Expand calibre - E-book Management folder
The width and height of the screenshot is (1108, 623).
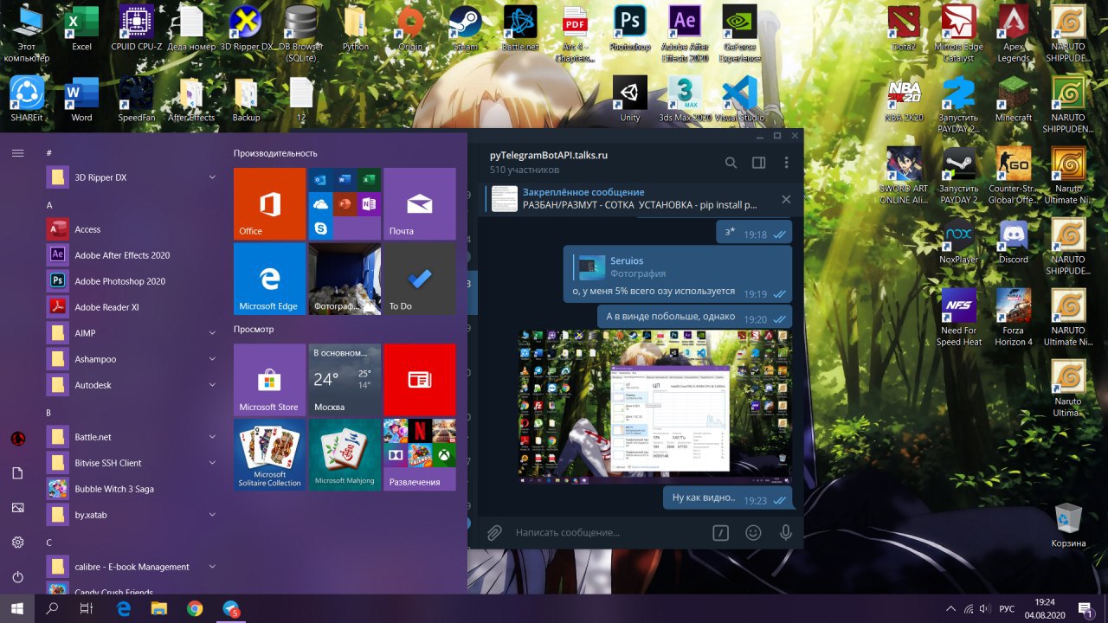[x=132, y=567]
